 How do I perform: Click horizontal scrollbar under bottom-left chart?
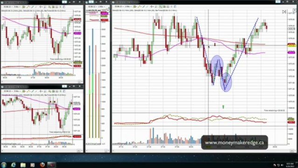tap(42, 150)
